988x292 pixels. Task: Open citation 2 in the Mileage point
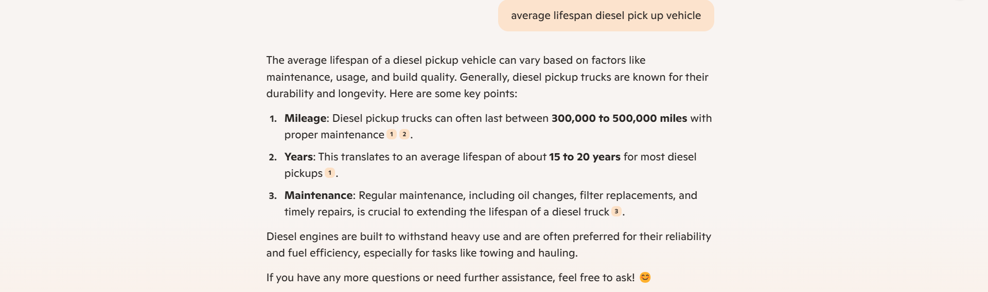pyautogui.click(x=404, y=134)
